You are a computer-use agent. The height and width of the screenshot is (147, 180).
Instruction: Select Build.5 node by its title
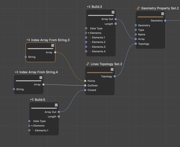[40, 100]
